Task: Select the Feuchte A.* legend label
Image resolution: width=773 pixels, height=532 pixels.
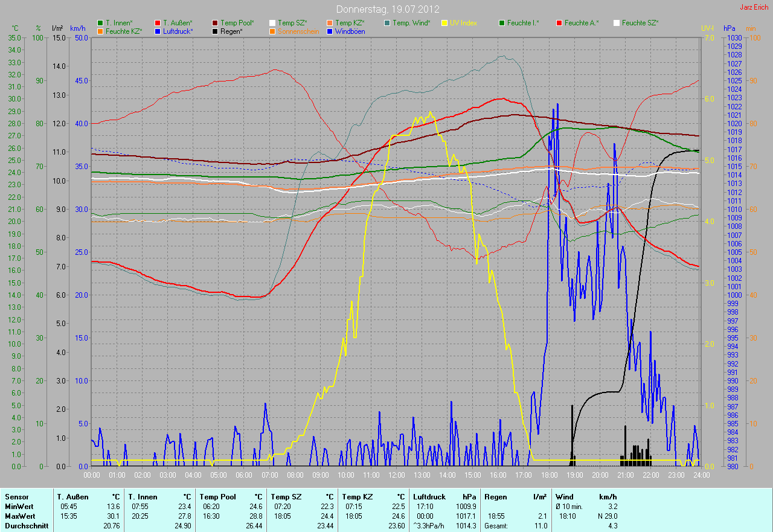Action: point(582,23)
